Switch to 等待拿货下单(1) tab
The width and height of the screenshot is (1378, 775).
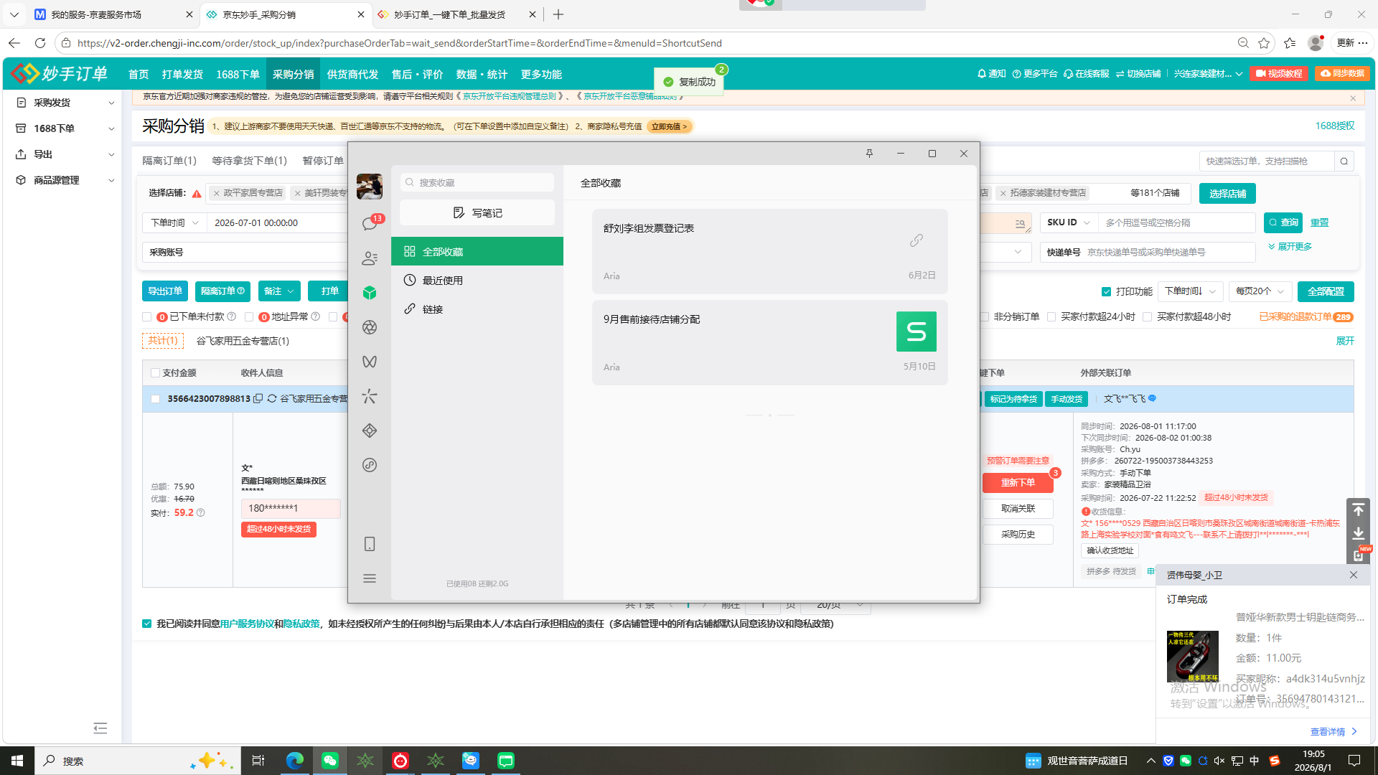(249, 161)
